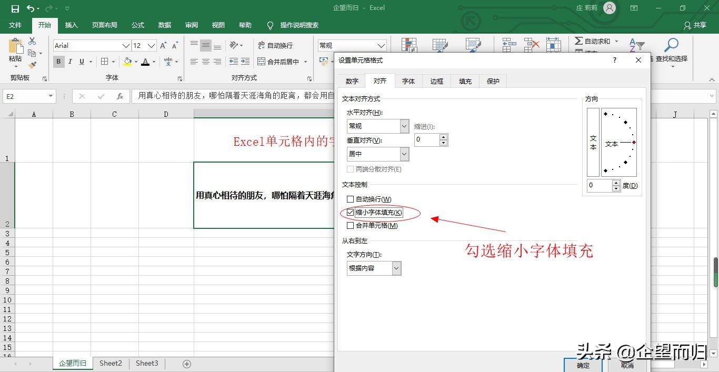The height and width of the screenshot is (372, 719).
Task: Click the center align icon in 对齐方式
Action: point(205,61)
